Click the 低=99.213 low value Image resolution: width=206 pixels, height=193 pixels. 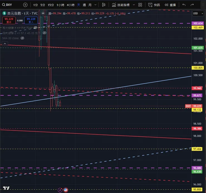coord(84,13)
